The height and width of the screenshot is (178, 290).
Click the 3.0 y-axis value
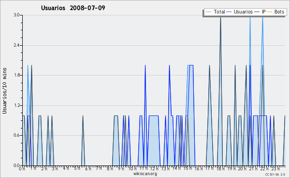16,15
